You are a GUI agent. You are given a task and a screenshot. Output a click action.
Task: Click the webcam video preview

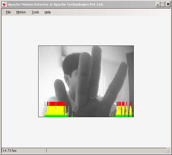pos(86,81)
